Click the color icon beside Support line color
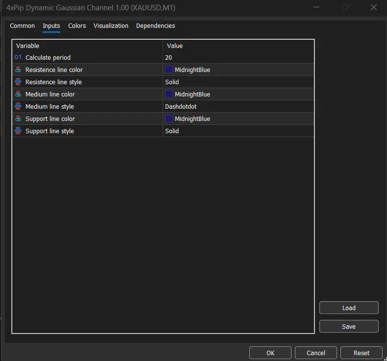 (x=18, y=119)
